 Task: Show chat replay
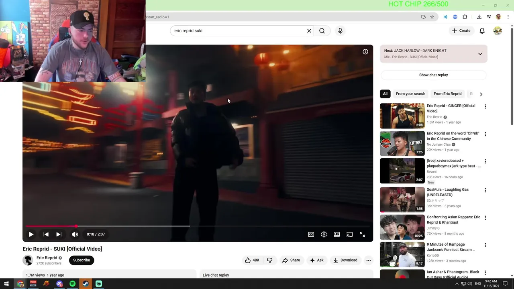click(434, 75)
